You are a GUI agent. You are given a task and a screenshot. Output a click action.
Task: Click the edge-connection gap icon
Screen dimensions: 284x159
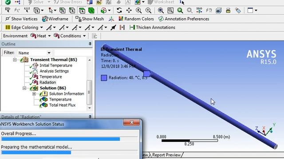(x=122, y=27)
